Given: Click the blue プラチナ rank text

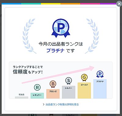Looking at the screenshot, I should click(x=55, y=50).
